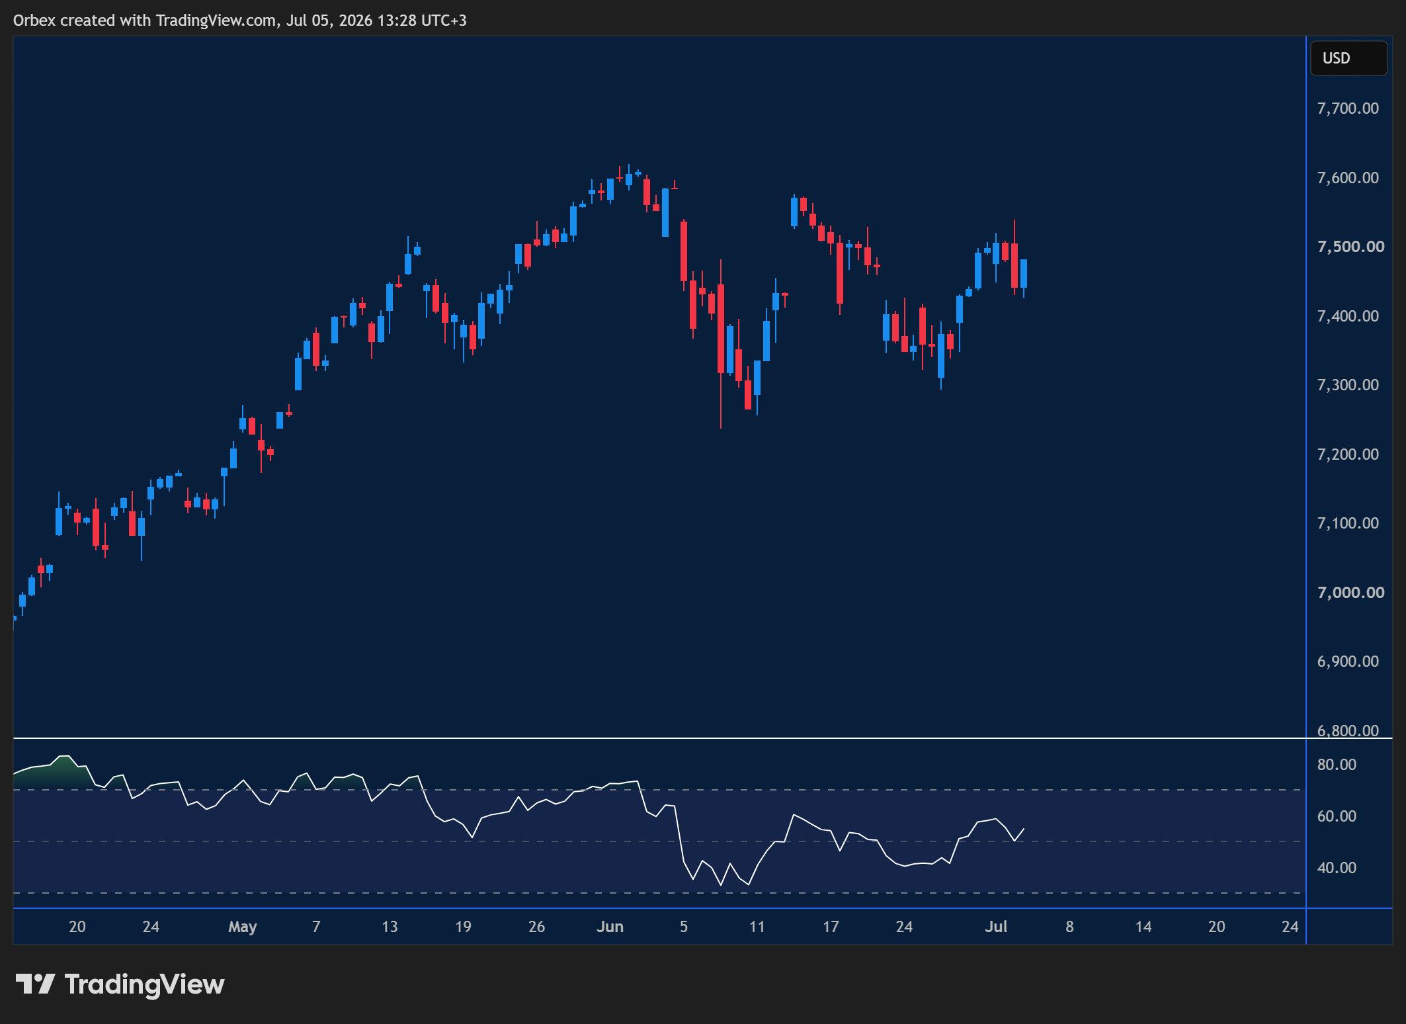Click the 7,100.00 price axis label
This screenshot has width=1406, height=1024.
[1348, 523]
